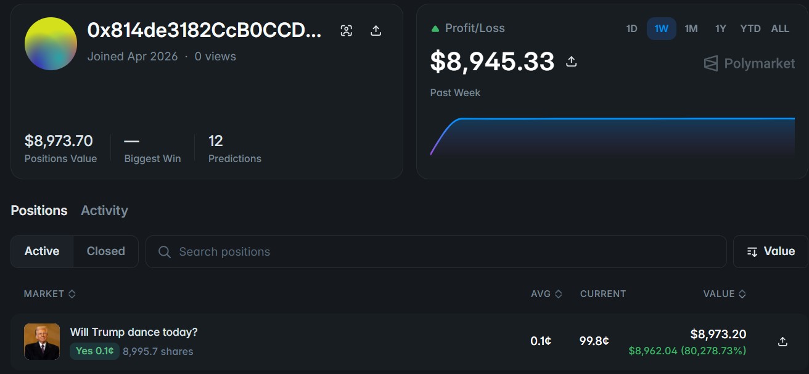Viewport: 809px width, 374px height.
Task: Click the search magnifier icon
Action: tap(164, 252)
